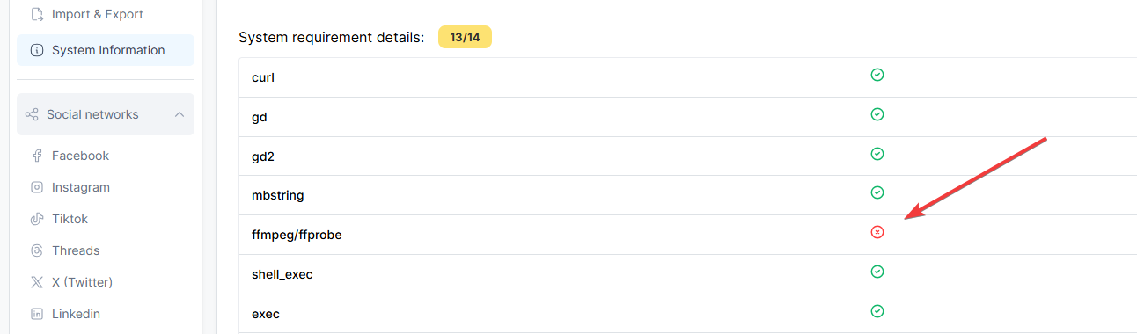Click the Threads logo icon in sidebar
This screenshot has width=1137, height=334.
pos(37,250)
